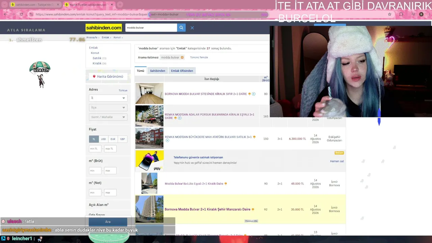The height and width of the screenshot is (243, 432).
Task: Click the Ara filter button
Action: pos(108,222)
